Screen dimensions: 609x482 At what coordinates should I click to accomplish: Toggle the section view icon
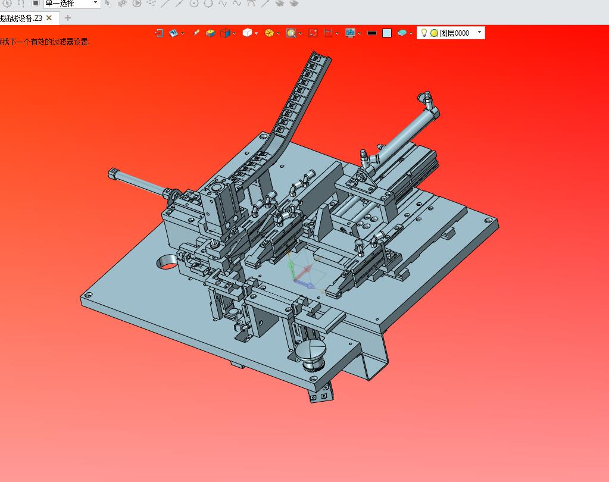coord(328,33)
